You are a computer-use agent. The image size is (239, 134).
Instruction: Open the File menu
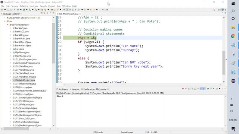click(3, 6)
